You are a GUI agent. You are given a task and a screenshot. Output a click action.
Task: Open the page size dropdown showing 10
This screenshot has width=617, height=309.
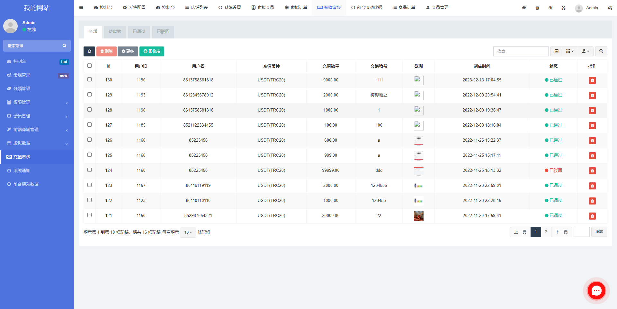[188, 232]
